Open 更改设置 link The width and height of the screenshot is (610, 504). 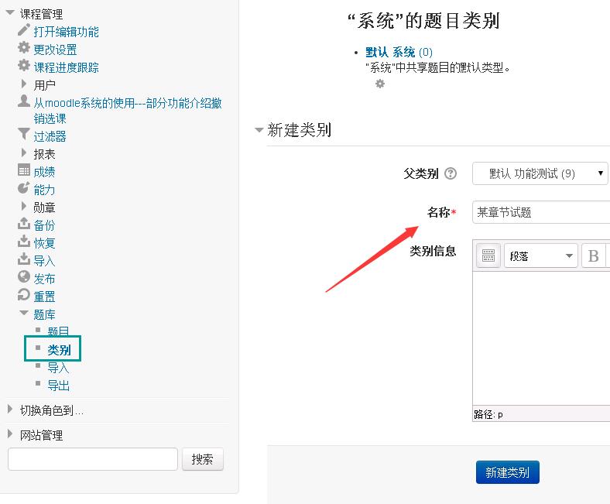[x=55, y=50]
